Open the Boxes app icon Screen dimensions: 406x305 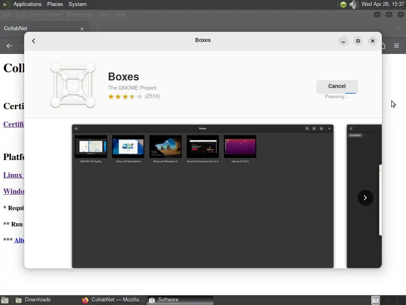[x=73, y=85]
